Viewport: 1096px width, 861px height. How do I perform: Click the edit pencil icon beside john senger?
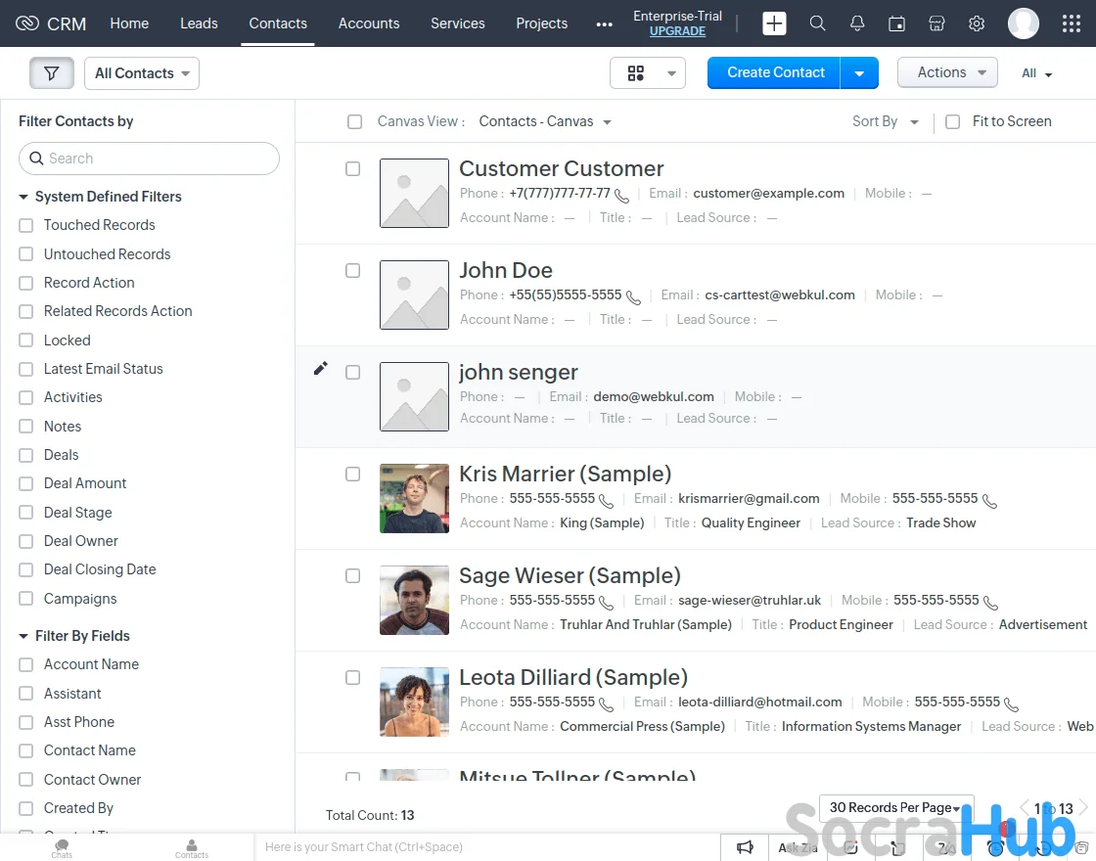(320, 369)
